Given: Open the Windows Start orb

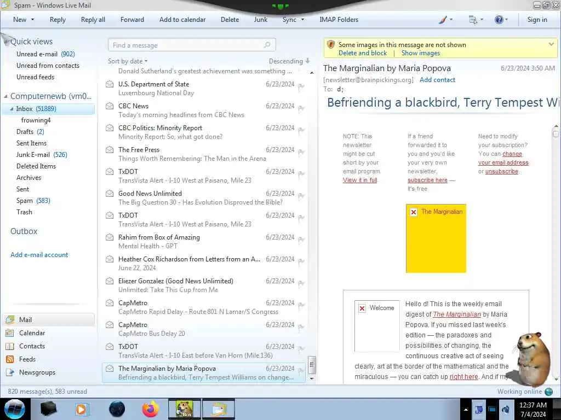Looking at the screenshot, I should point(15,409).
